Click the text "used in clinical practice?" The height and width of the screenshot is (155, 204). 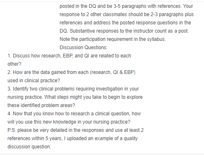coord(34,81)
